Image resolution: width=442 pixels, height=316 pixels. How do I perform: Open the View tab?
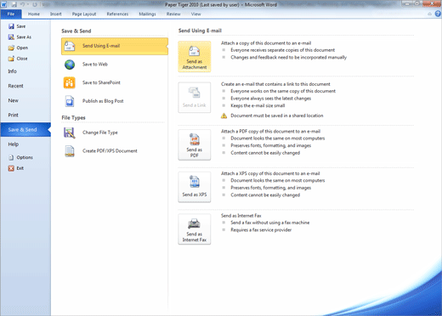pos(195,14)
